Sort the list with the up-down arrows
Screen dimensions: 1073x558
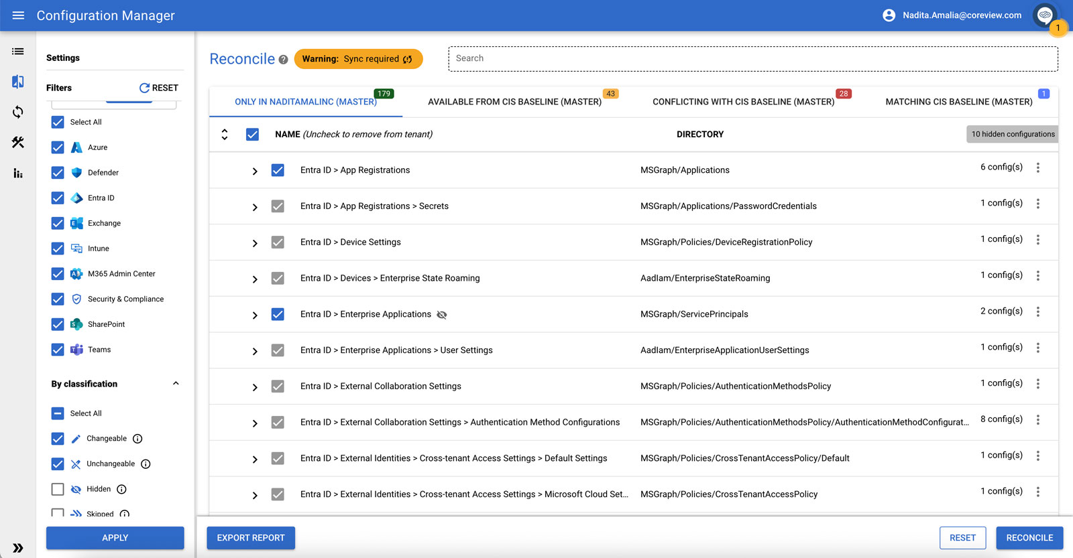coord(225,135)
